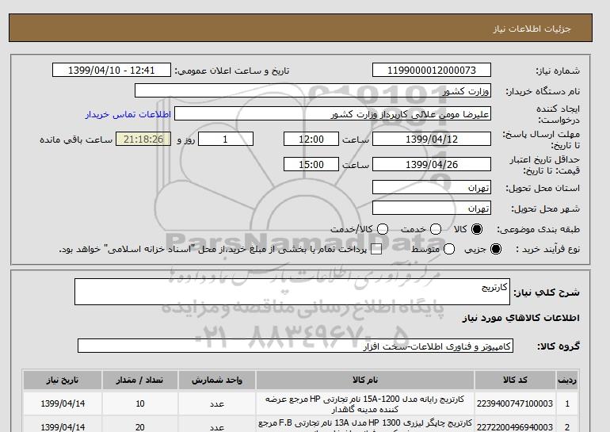Click the buyer organization field وزارت کشور
610x432 pixels.
[312, 90]
